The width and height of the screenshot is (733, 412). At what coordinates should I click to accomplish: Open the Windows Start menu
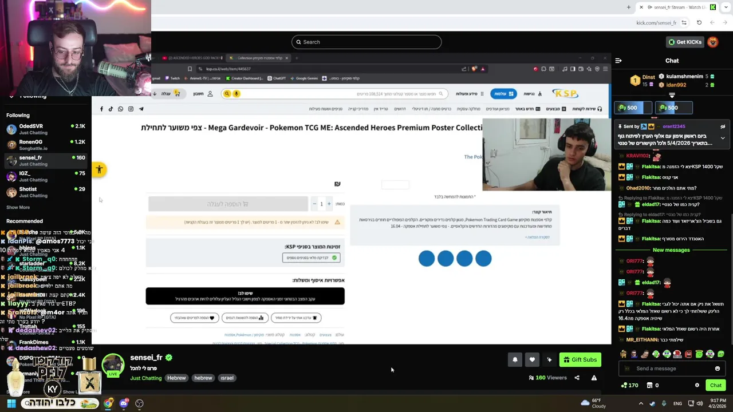tap(11, 403)
